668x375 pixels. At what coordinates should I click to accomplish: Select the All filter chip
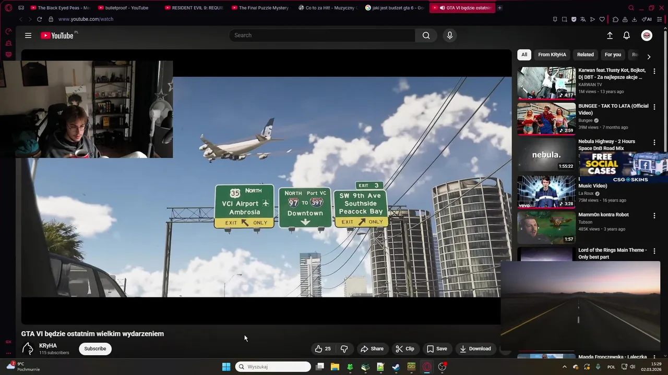pos(524,55)
